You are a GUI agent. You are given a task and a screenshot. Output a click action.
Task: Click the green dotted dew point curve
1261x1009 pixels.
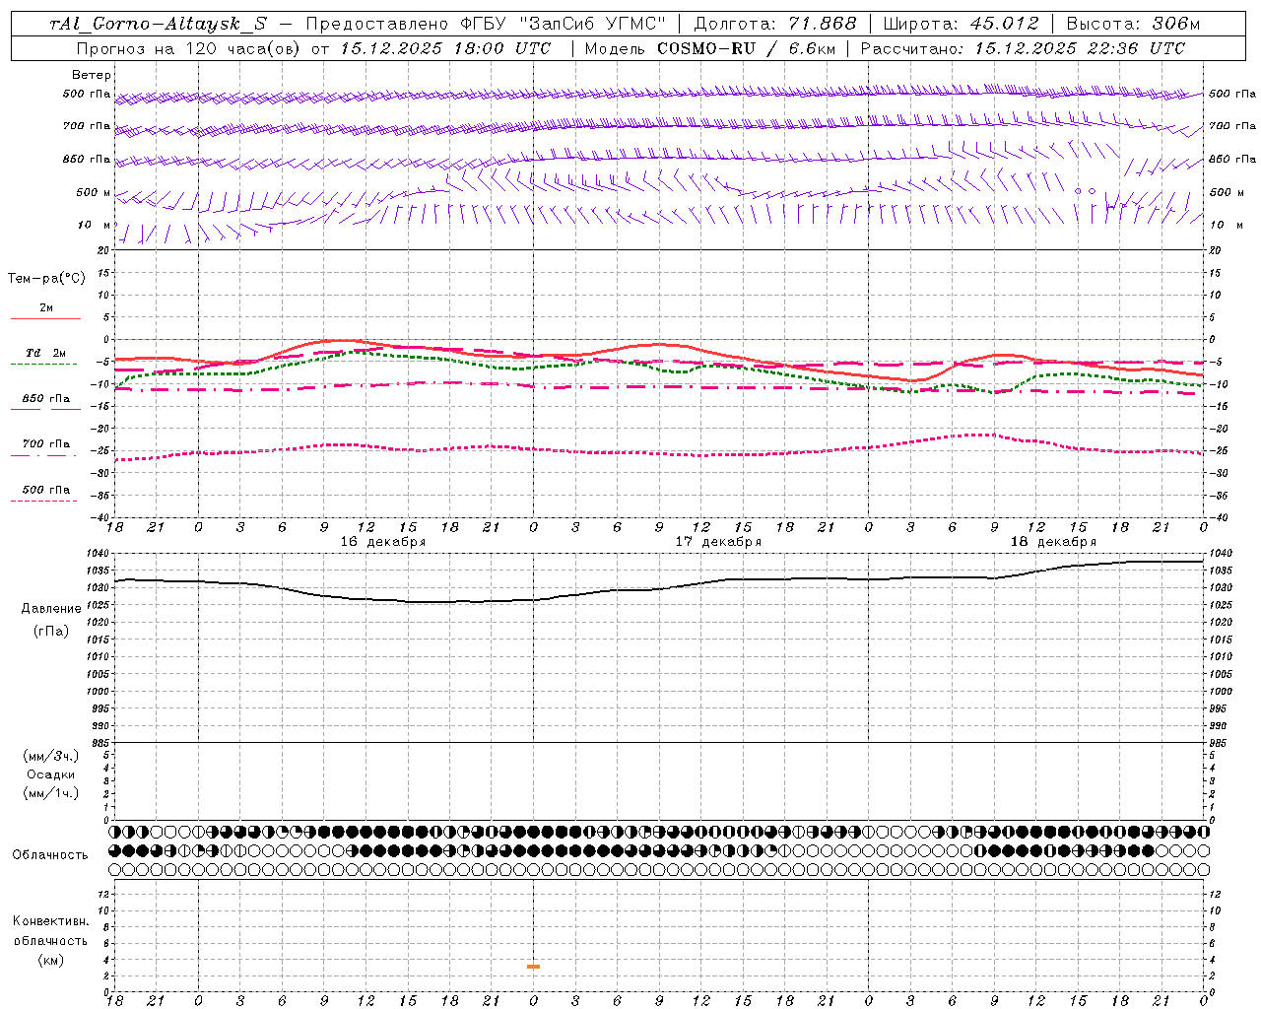tap(660, 368)
